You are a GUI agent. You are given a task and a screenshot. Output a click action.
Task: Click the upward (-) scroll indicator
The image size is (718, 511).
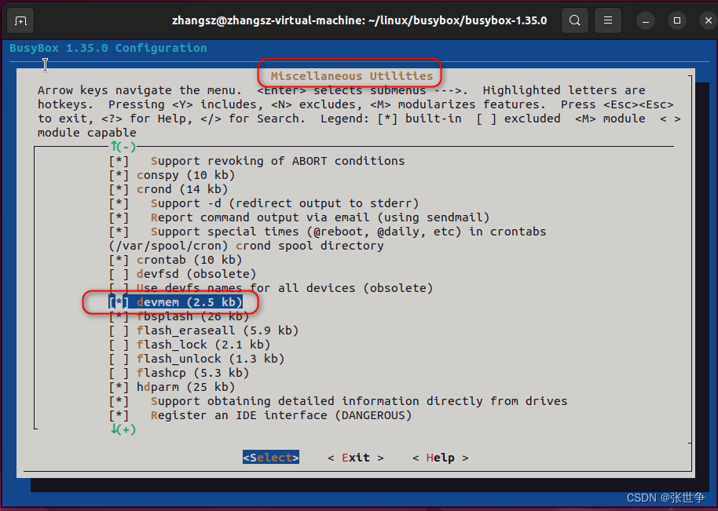(x=123, y=146)
